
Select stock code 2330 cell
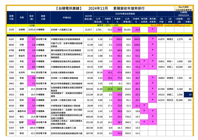(x=11, y=30)
